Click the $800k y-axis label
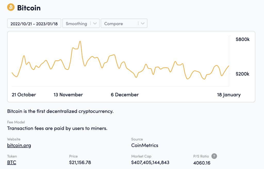Screen dimensions: 264x169 pos(243,39)
